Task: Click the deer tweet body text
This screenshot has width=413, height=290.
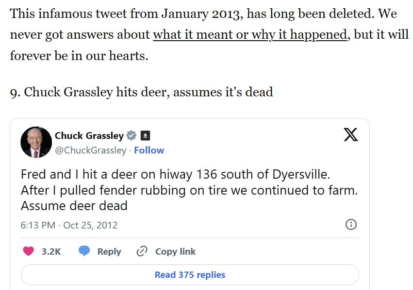Action: [189, 190]
